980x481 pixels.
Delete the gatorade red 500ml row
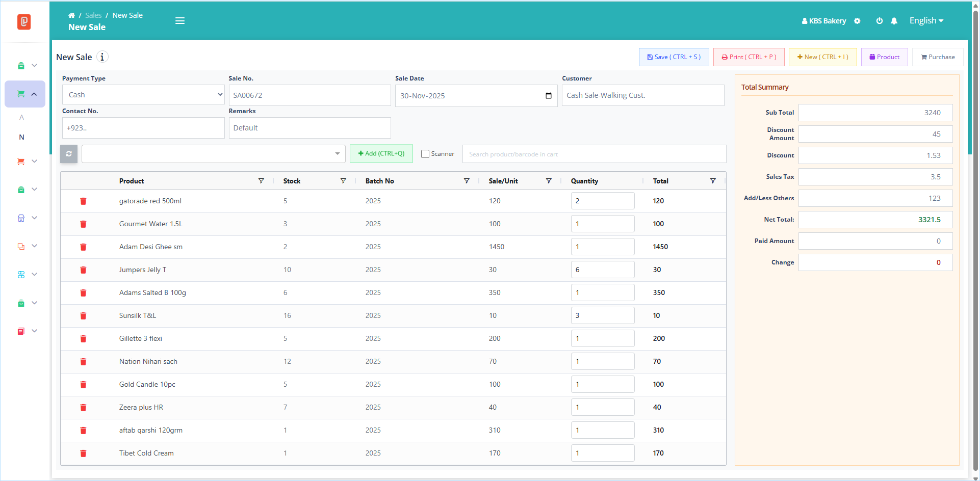pos(83,201)
